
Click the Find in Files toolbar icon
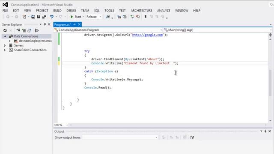pos(108,17)
